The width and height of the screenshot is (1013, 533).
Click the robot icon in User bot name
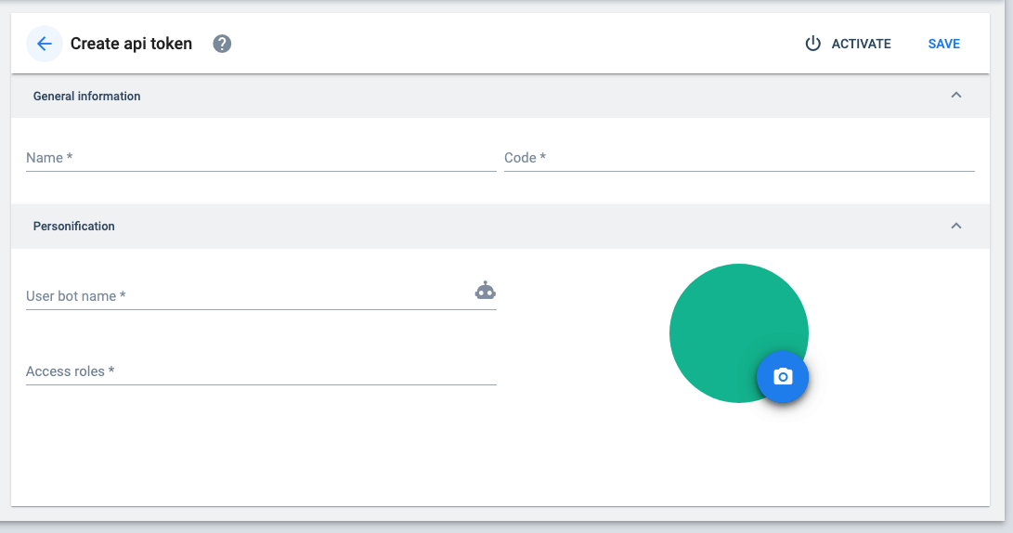click(486, 291)
